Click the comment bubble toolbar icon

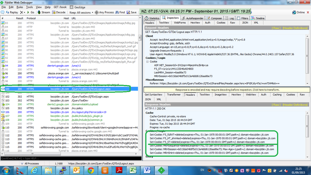[x=3, y=12]
